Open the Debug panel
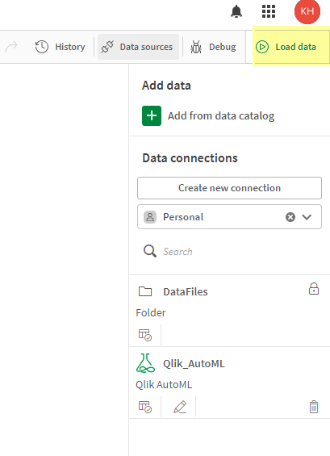The height and width of the screenshot is (456, 330). pyautogui.click(x=213, y=47)
